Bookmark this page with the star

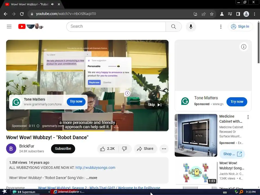click(212, 14)
